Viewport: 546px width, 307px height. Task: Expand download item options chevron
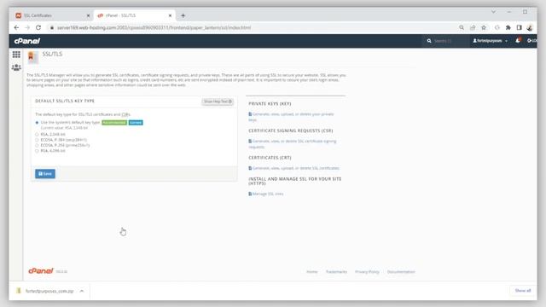point(82,291)
